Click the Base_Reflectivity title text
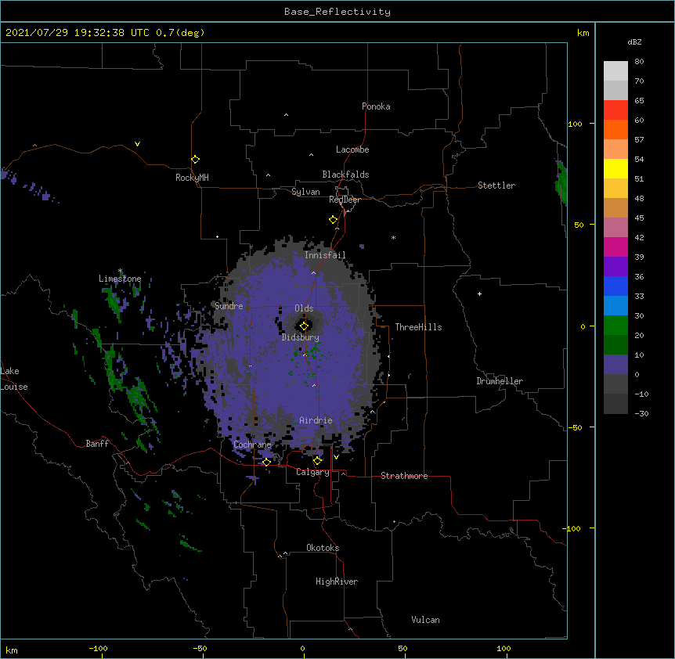 337,12
